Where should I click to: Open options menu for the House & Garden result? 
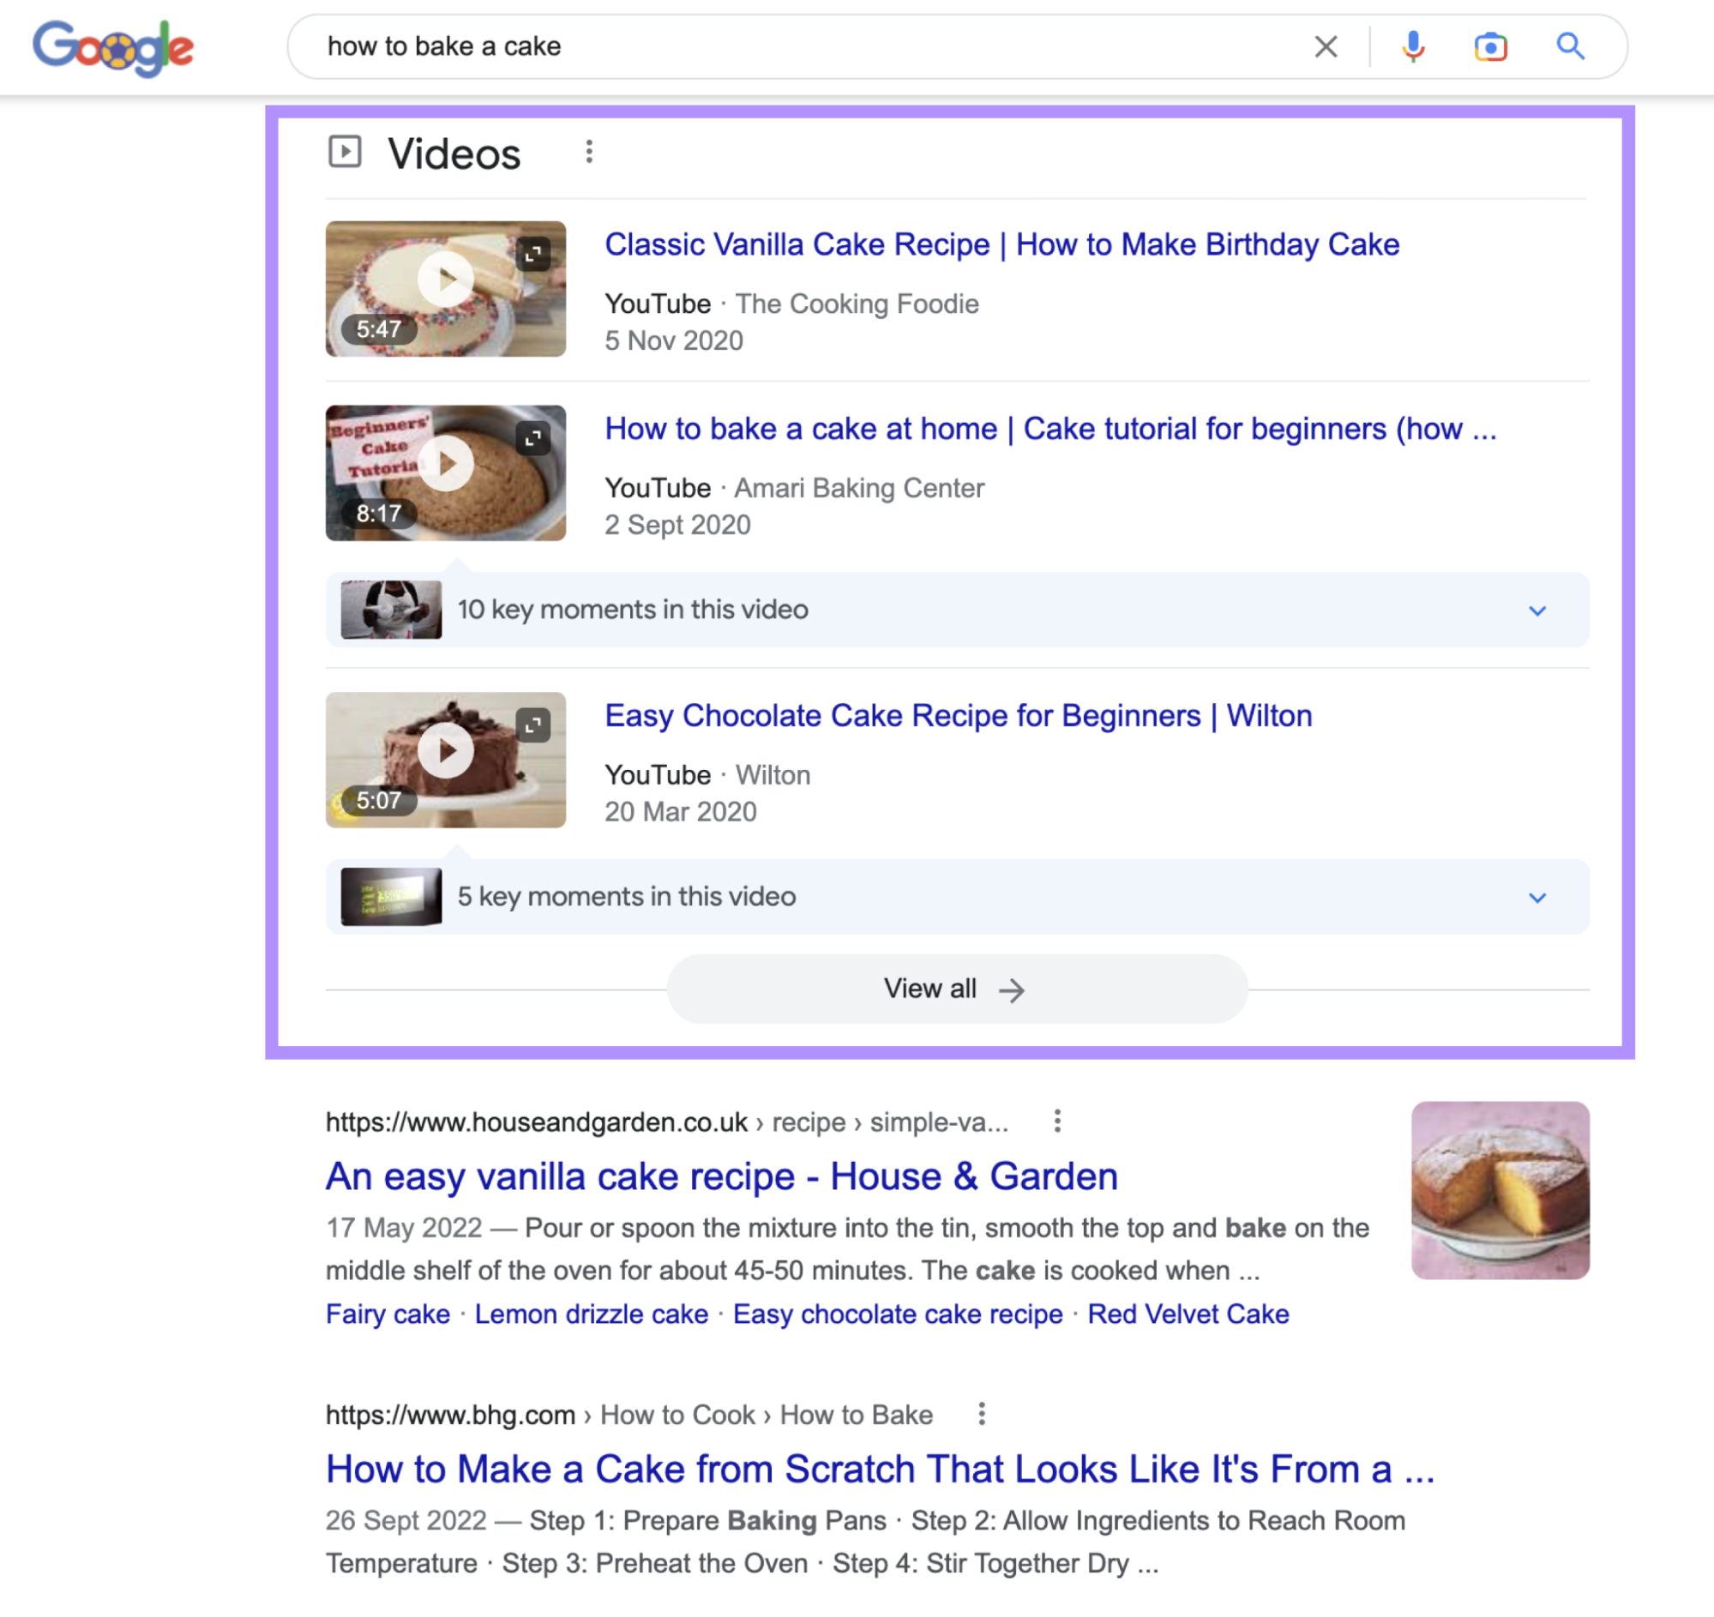1057,1121
